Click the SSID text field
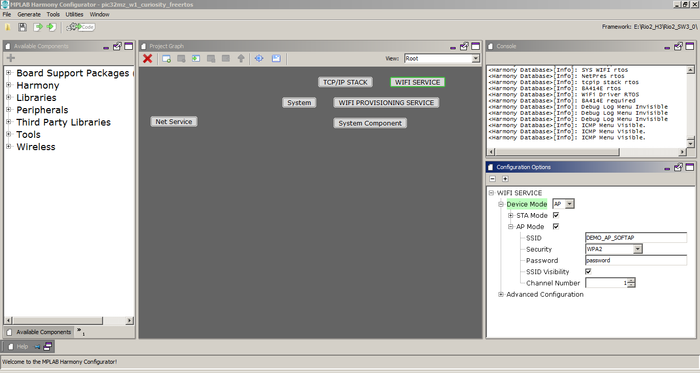The image size is (700, 373). (x=636, y=238)
